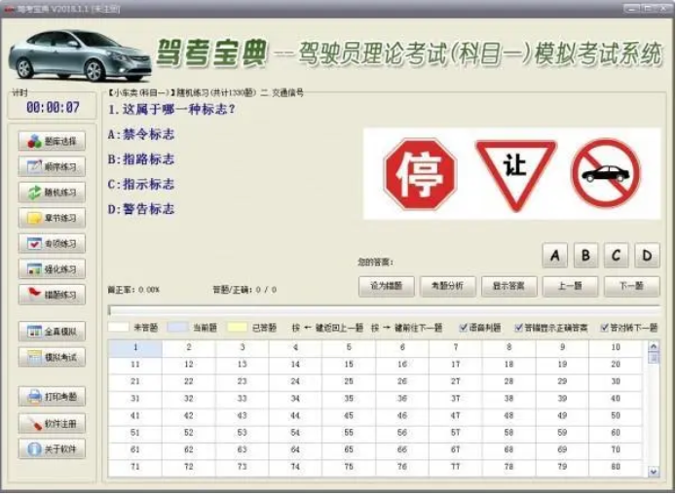
Task: Jump to question 36 in the grid
Action: pos(402,399)
